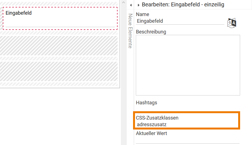Click the Name field label
The width and height of the screenshot is (252, 145).
pos(142,14)
